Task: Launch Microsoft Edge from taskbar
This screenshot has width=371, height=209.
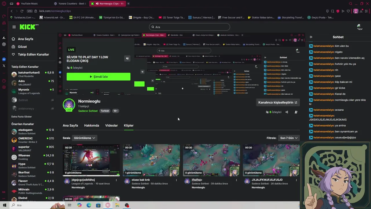Action: coord(89,205)
